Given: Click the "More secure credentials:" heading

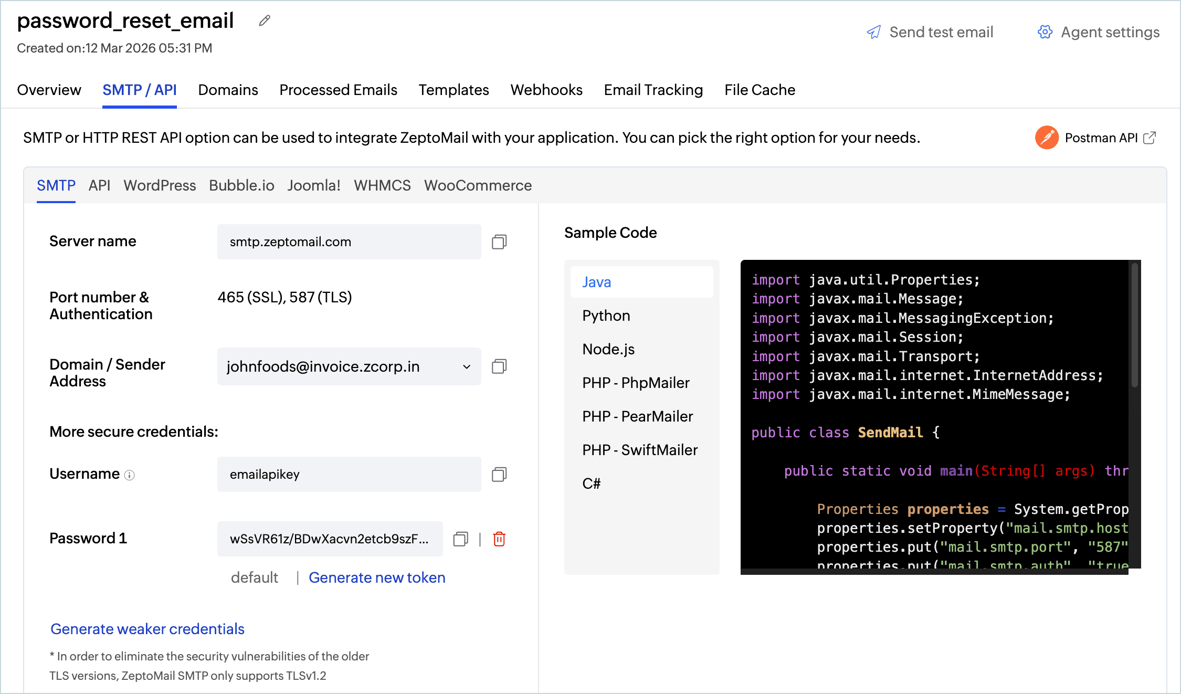Looking at the screenshot, I should tap(134, 432).
